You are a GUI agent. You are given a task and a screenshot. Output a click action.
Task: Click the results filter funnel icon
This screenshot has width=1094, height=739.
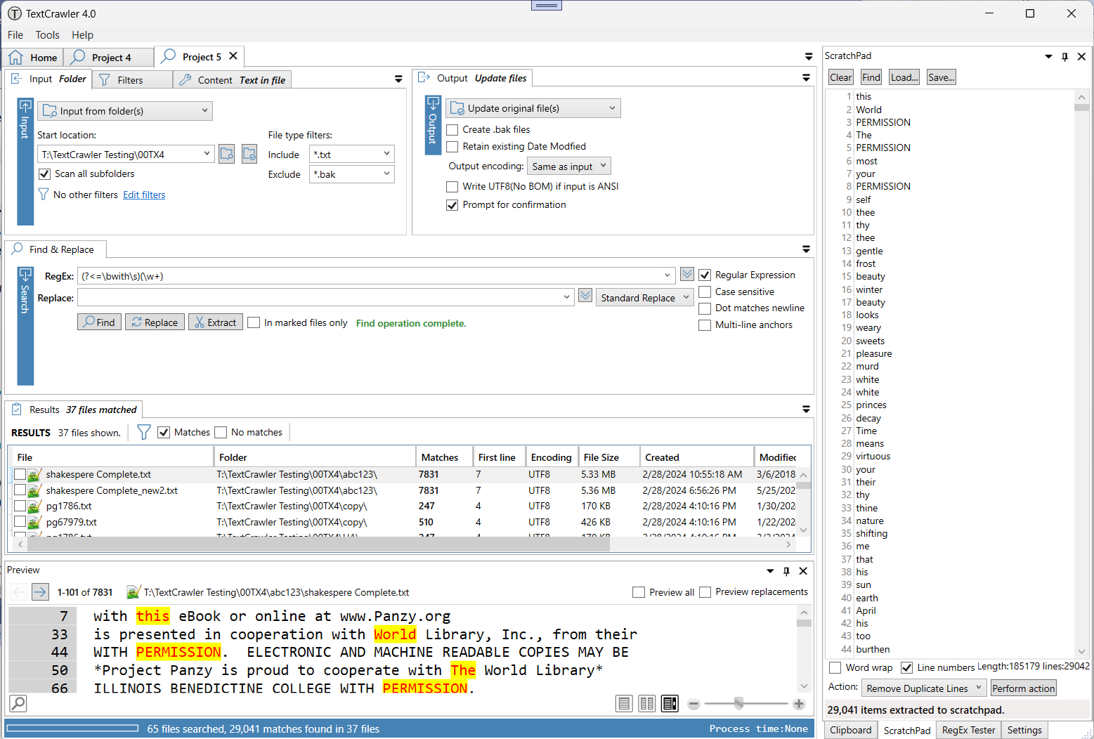coord(143,432)
